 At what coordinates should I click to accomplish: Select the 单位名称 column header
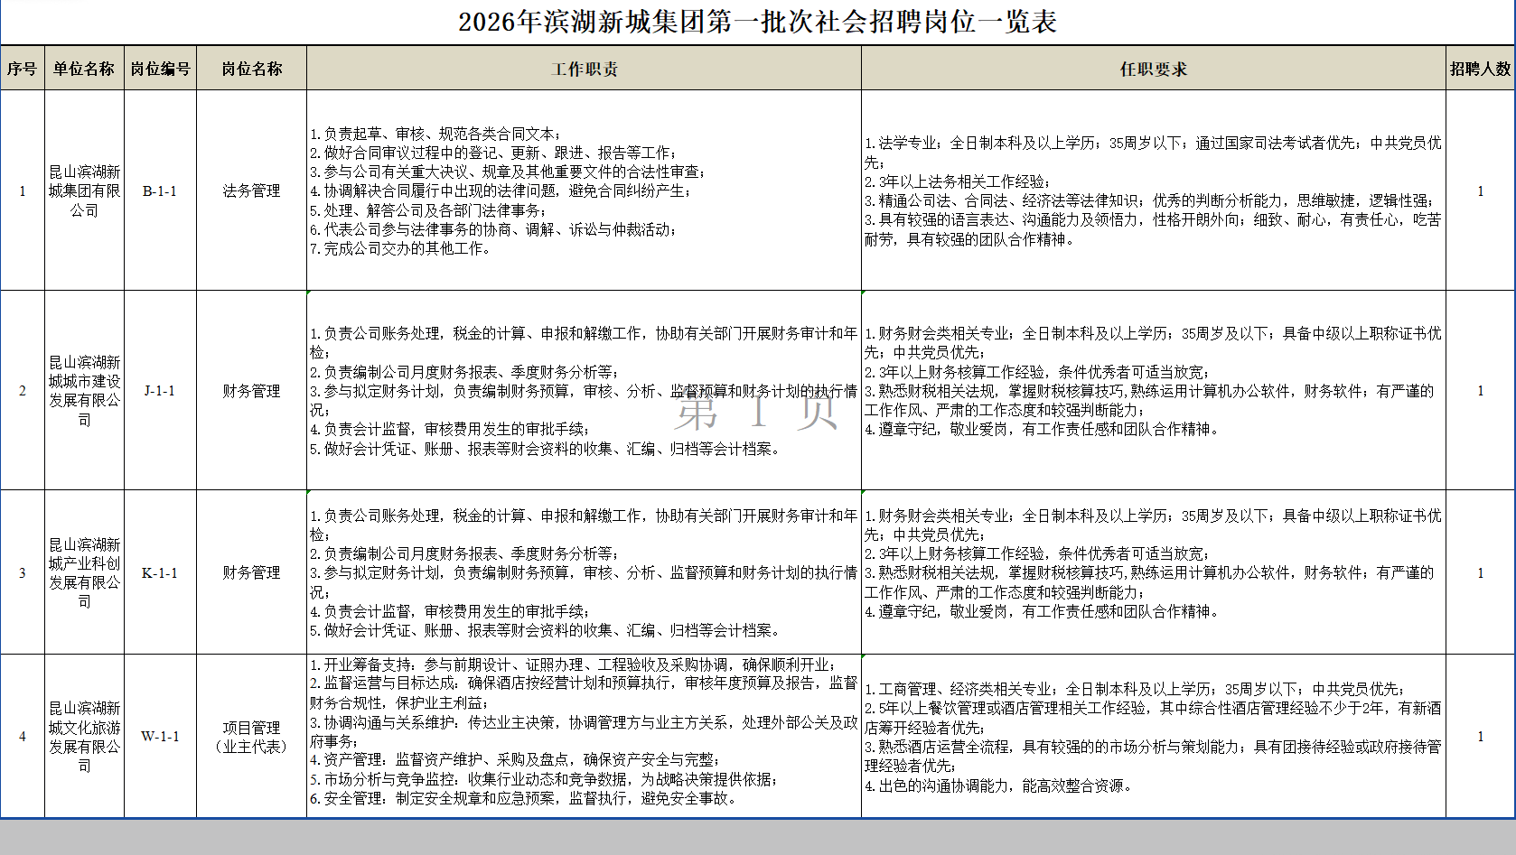pyautogui.click(x=84, y=69)
